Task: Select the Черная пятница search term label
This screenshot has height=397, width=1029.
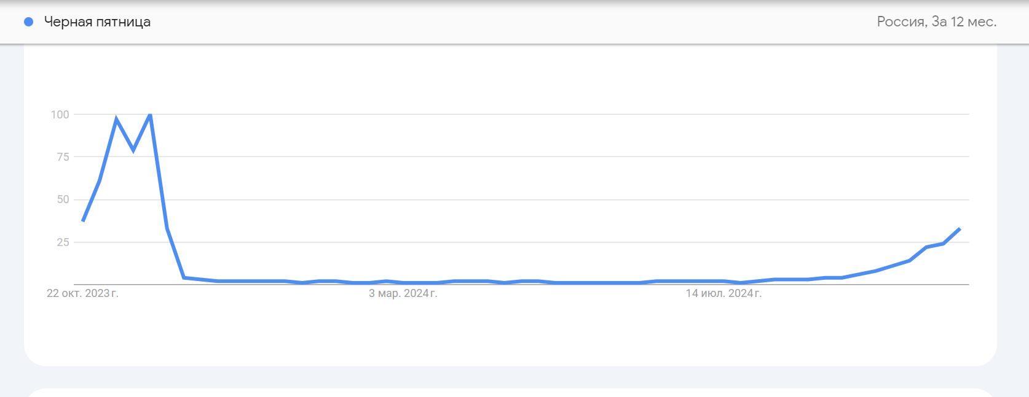Action: point(97,22)
